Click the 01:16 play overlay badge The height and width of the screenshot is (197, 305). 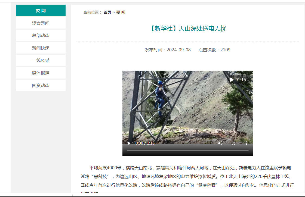(238, 80)
